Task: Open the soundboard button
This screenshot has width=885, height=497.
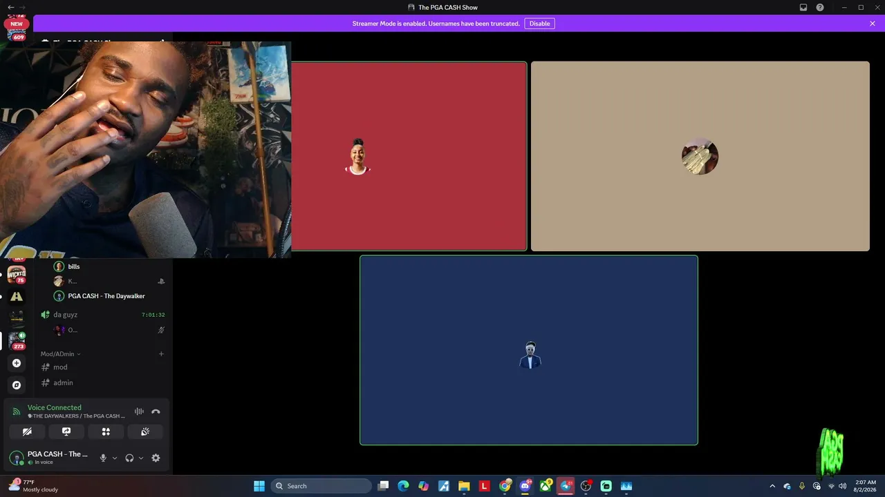Action: (x=145, y=431)
